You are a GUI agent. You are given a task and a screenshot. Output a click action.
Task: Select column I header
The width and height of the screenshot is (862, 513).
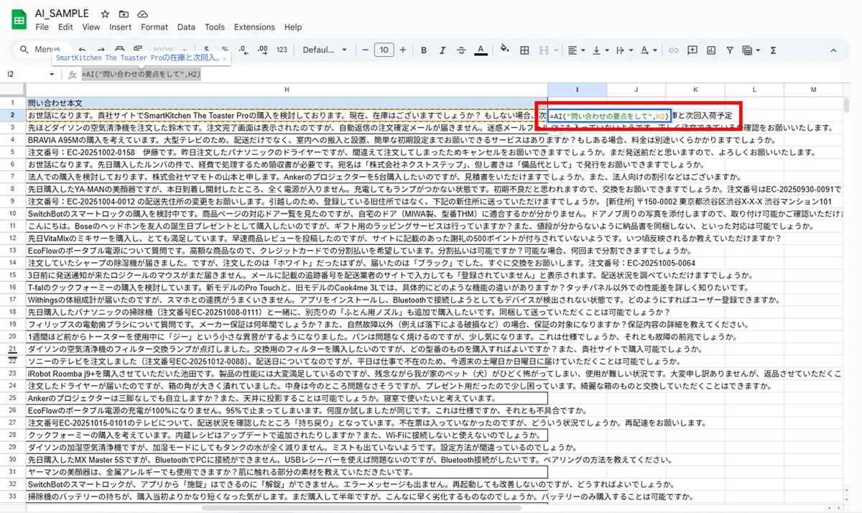click(577, 90)
